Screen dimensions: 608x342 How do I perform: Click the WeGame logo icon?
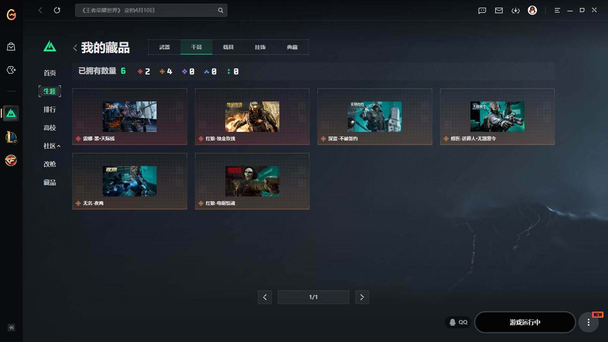coord(11,14)
